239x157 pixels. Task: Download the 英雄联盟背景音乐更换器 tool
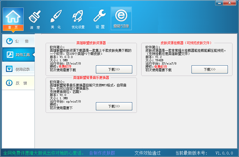114,106
